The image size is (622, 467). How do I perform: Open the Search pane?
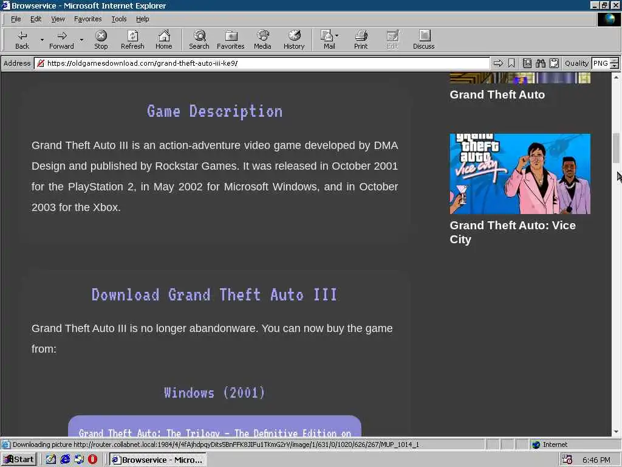click(x=199, y=40)
